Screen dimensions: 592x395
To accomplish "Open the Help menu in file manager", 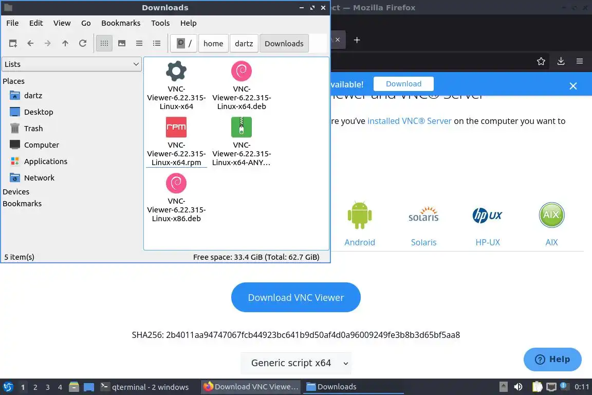I will (189, 23).
